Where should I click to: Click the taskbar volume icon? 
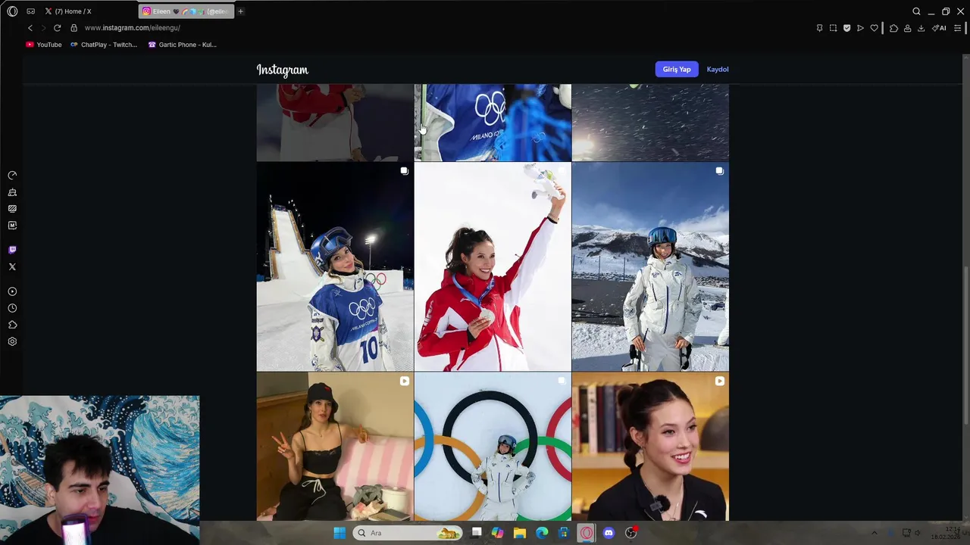point(918,533)
